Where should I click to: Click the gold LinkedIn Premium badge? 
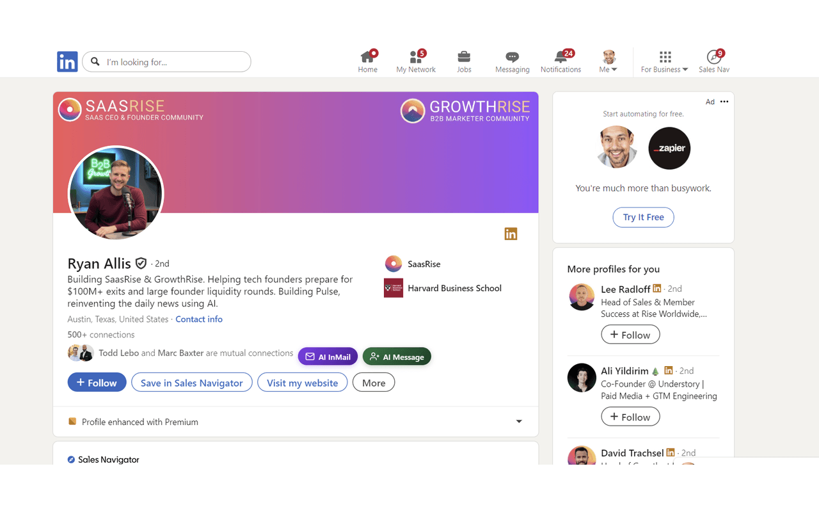click(511, 234)
